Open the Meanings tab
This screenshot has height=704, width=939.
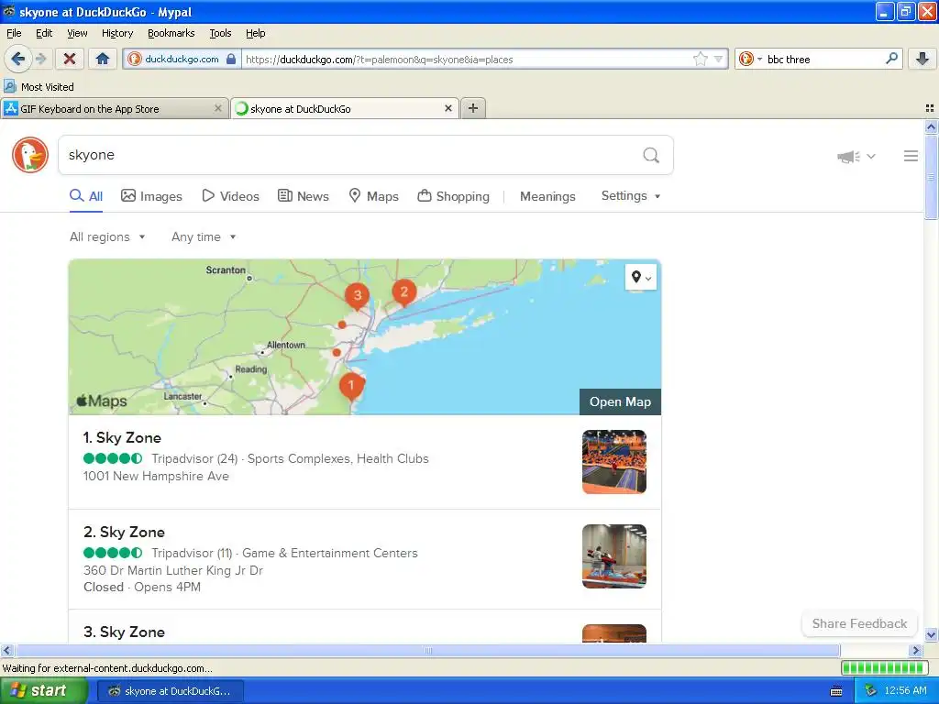pos(547,196)
